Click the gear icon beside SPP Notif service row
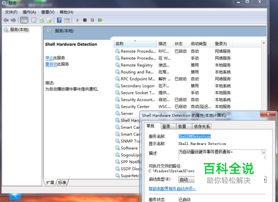The image size is (278, 202). 117,161
